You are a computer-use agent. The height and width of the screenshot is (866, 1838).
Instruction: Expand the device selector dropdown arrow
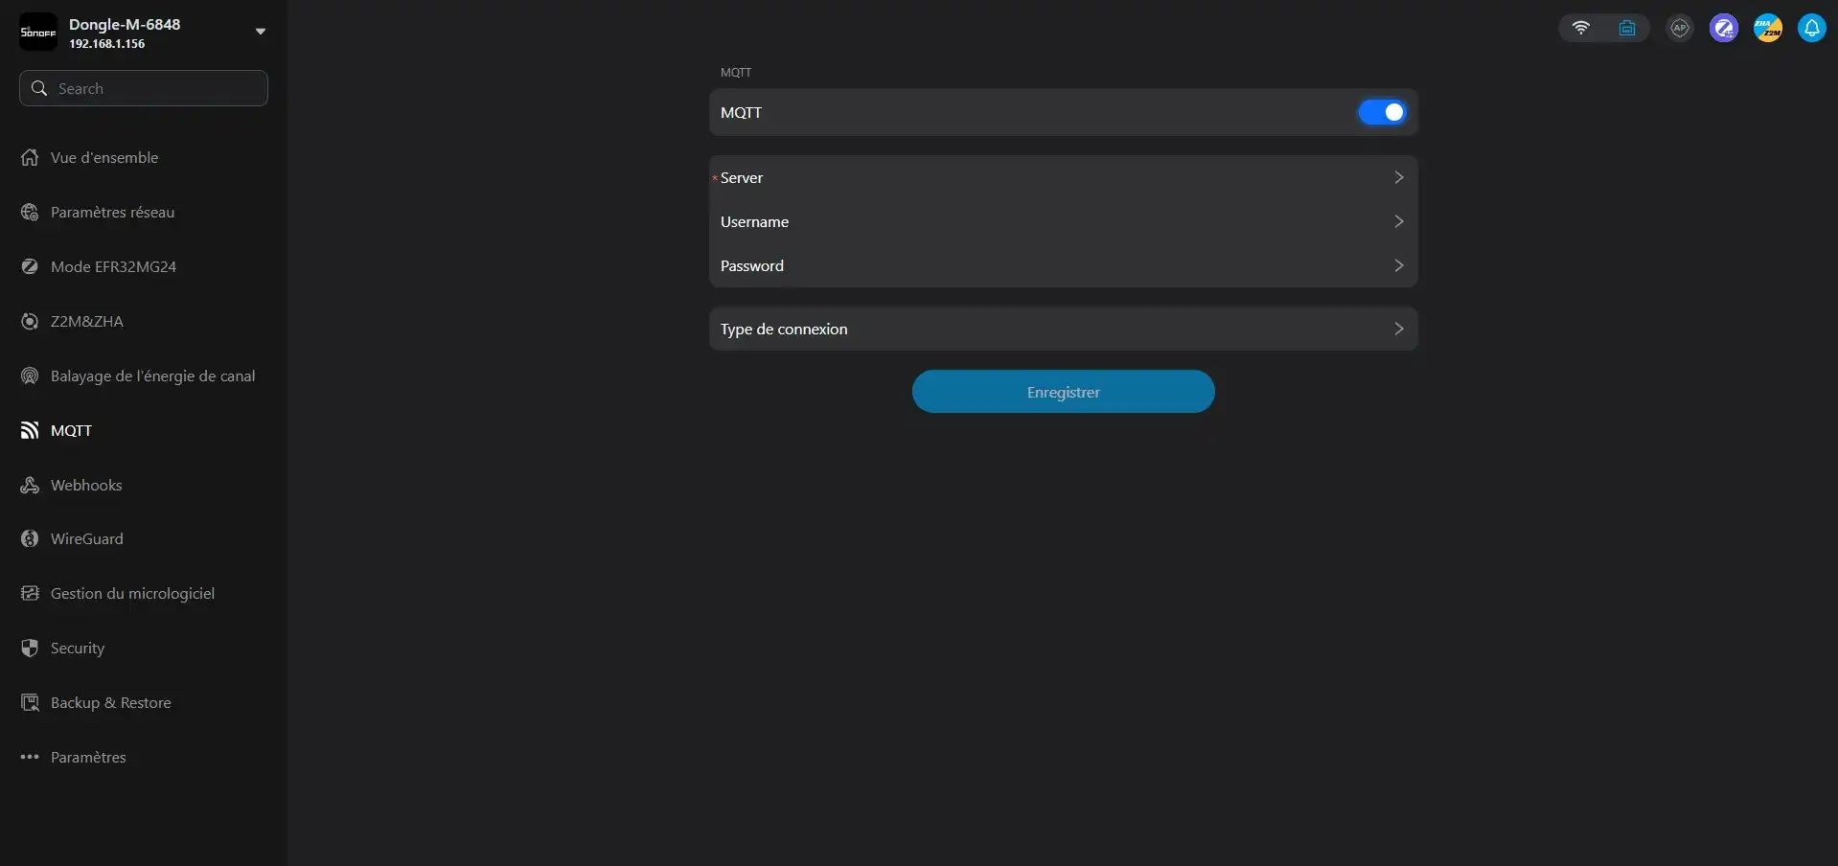(260, 32)
